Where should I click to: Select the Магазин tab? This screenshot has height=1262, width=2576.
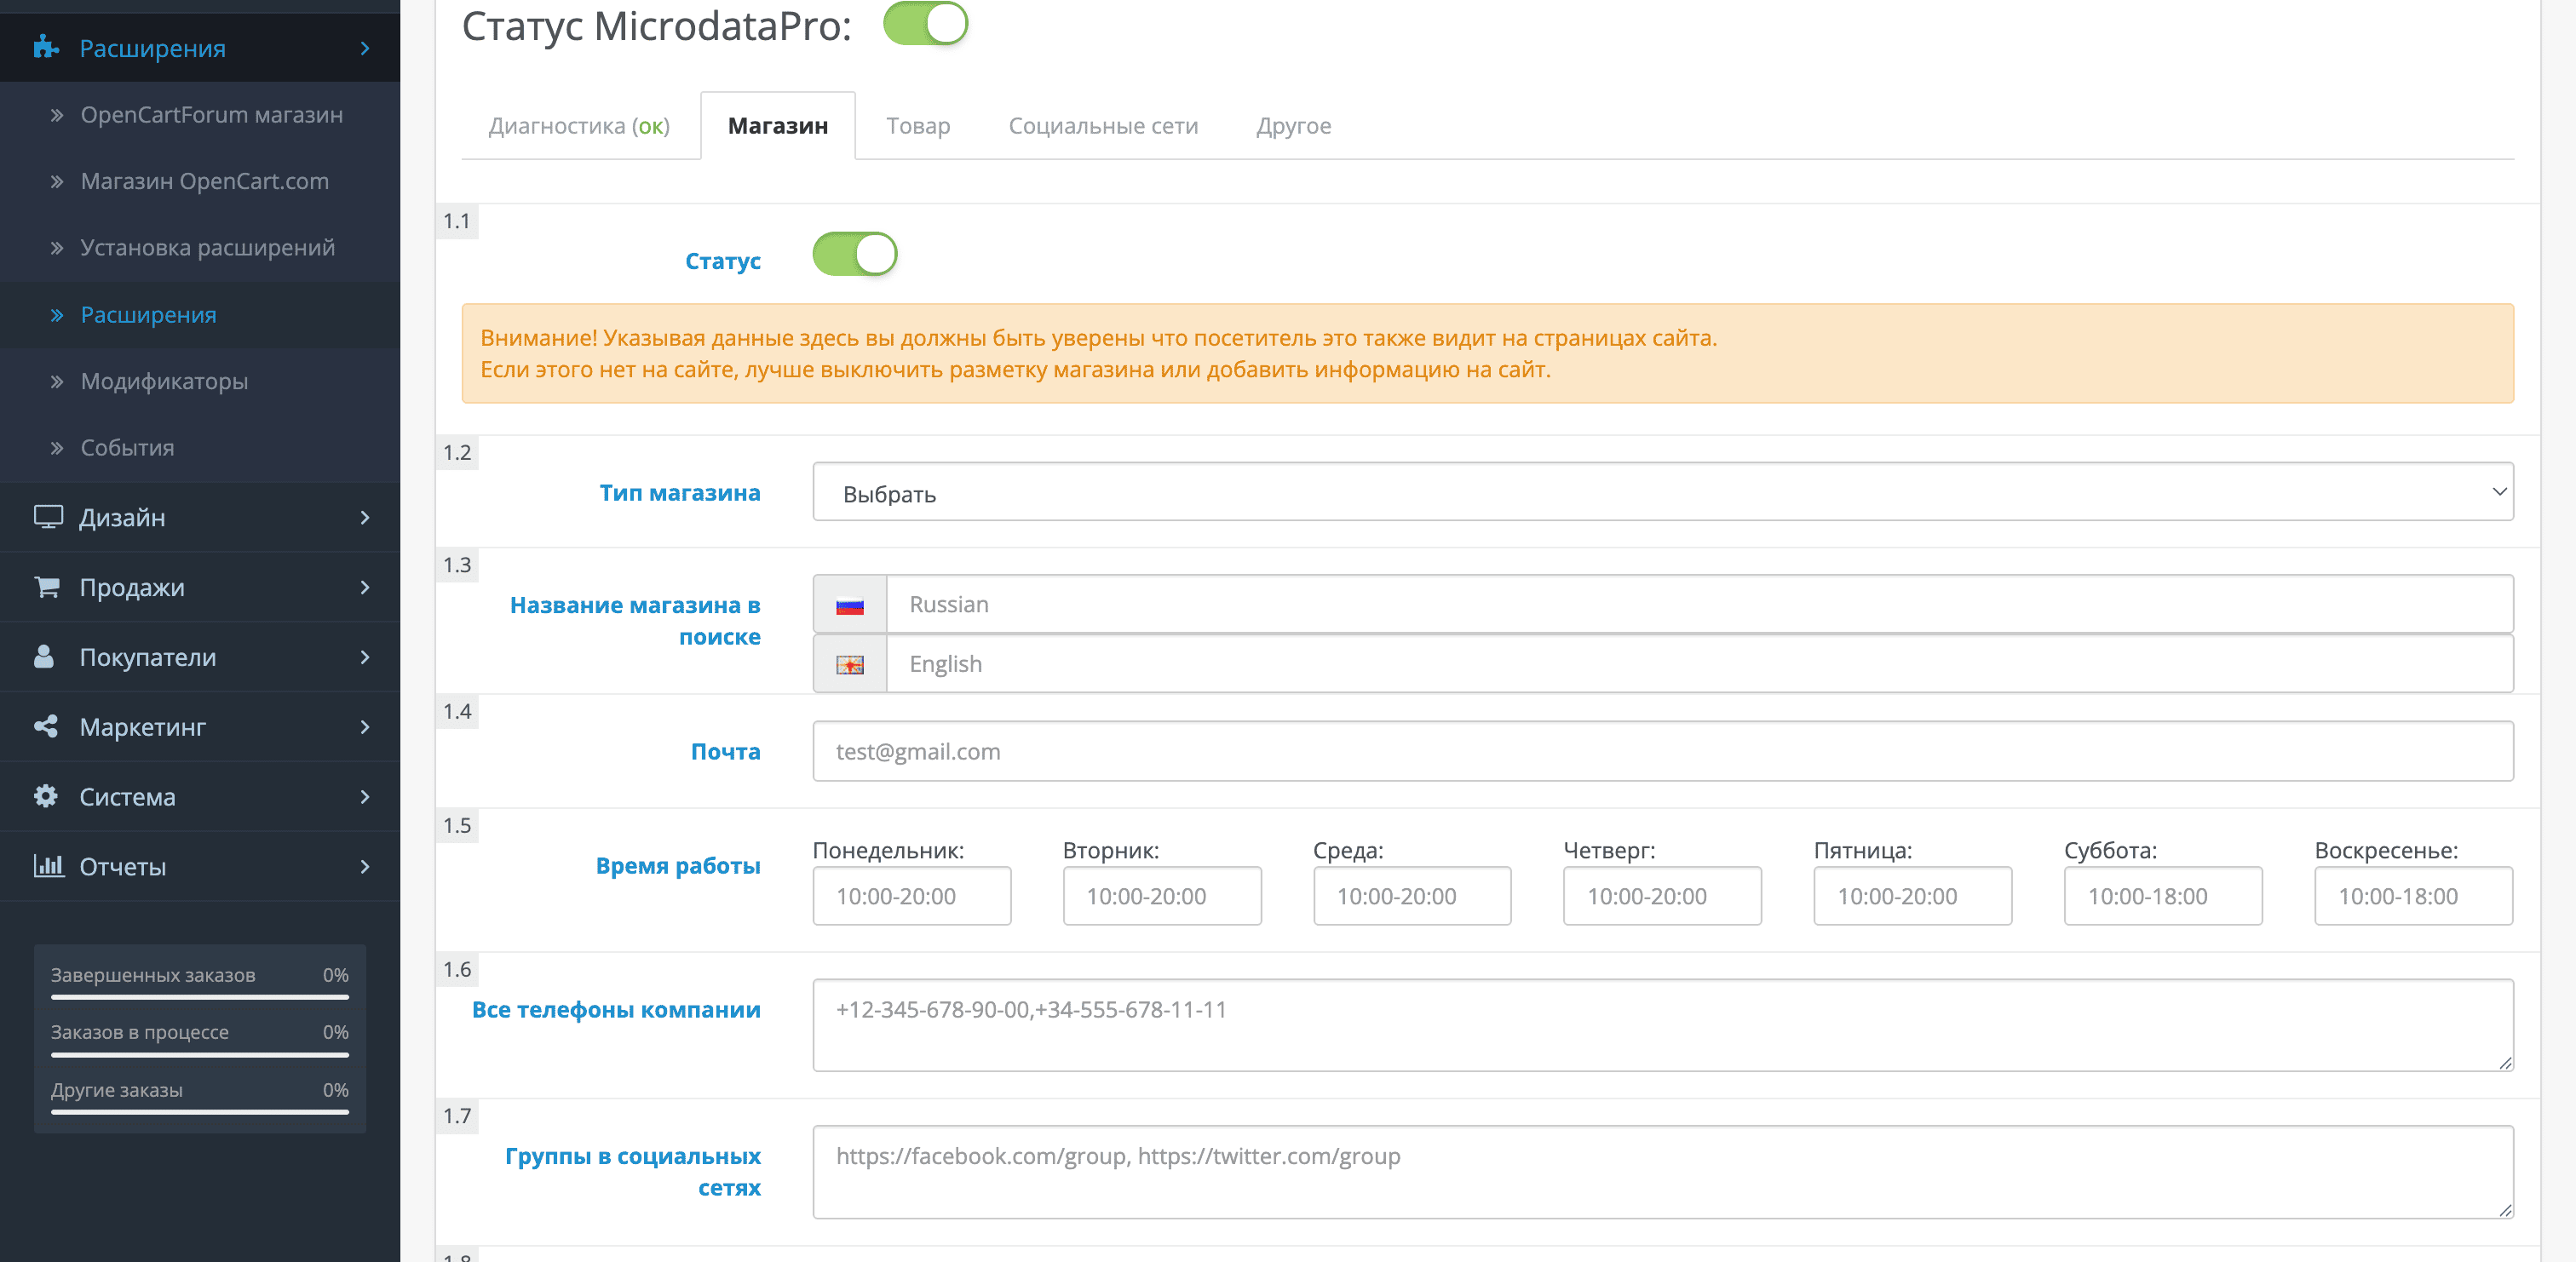(778, 126)
